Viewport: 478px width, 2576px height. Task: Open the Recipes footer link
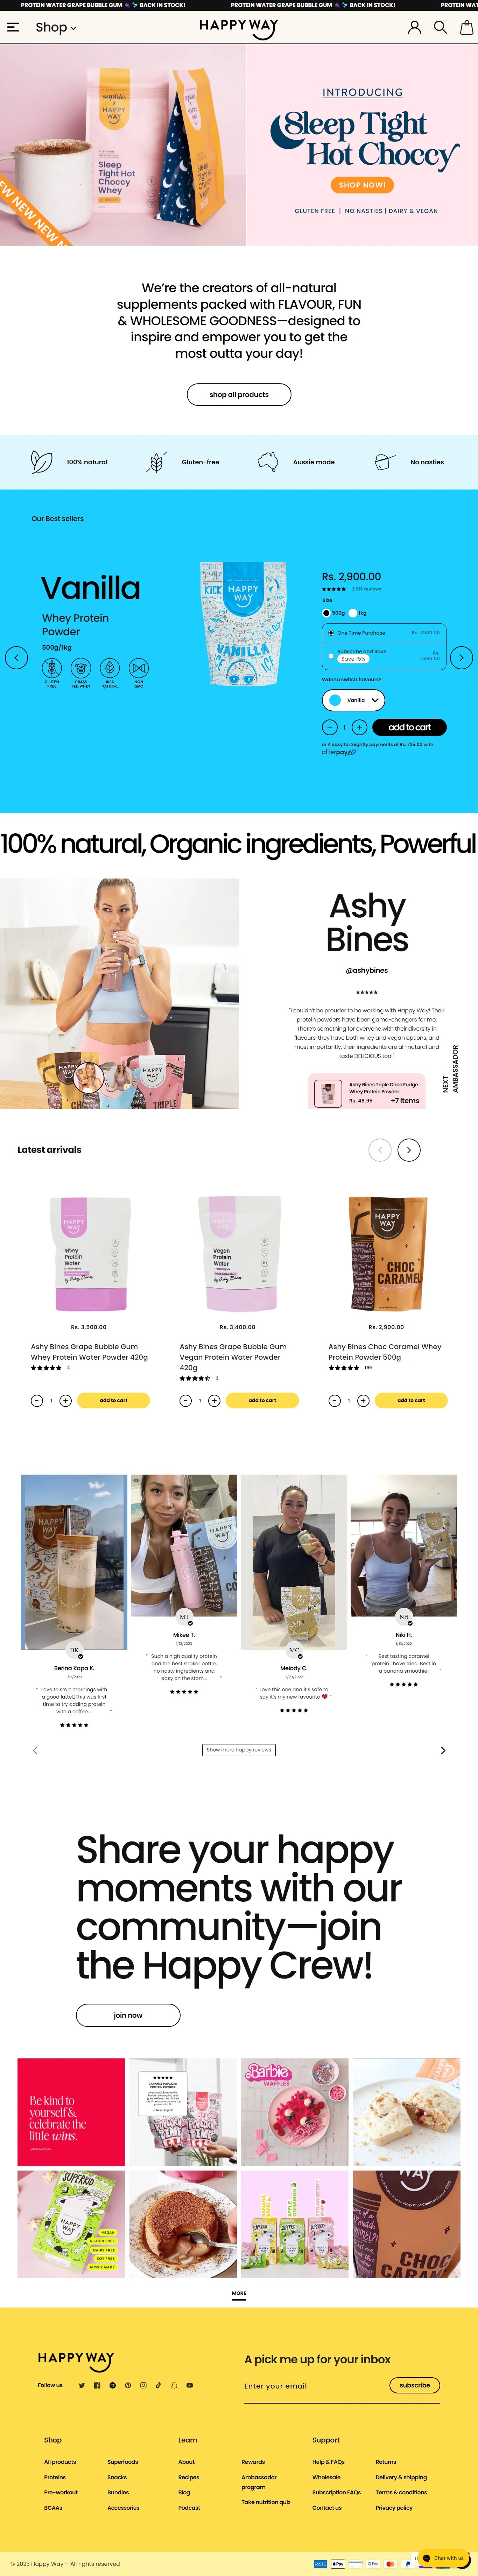click(x=189, y=2477)
